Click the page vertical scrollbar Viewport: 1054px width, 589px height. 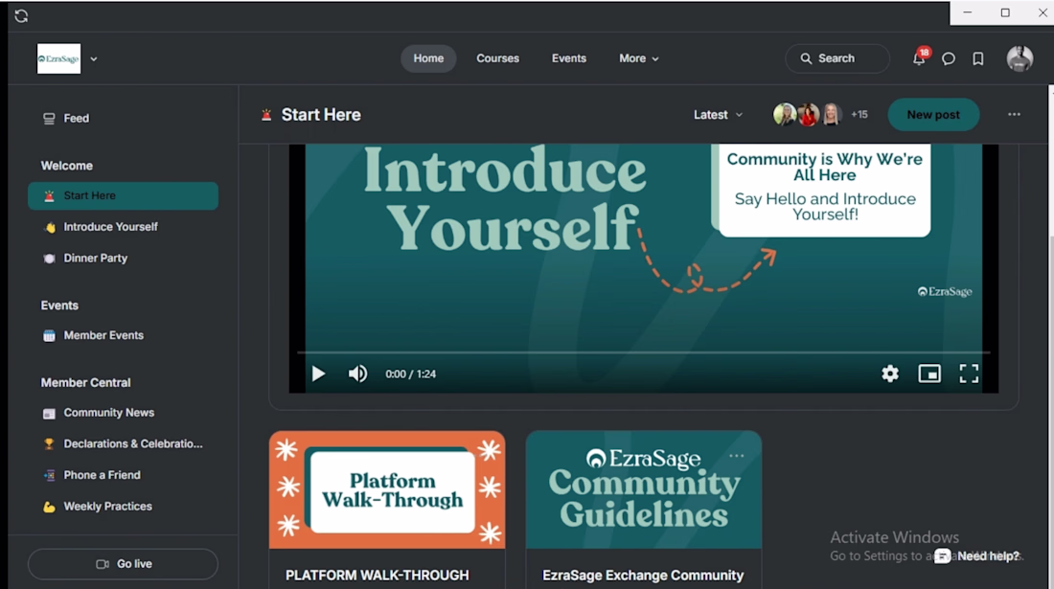[1050, 336]
